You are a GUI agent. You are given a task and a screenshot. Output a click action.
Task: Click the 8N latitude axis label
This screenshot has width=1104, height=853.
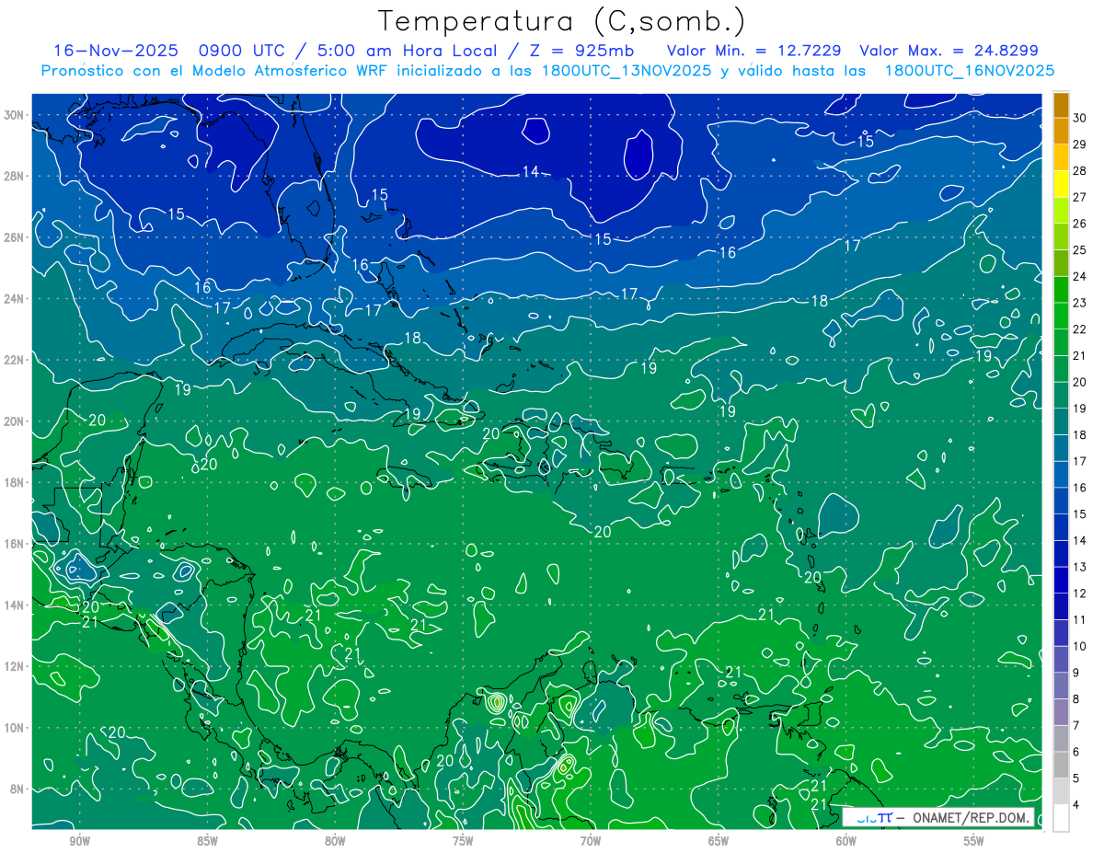(x=17, y=789)
